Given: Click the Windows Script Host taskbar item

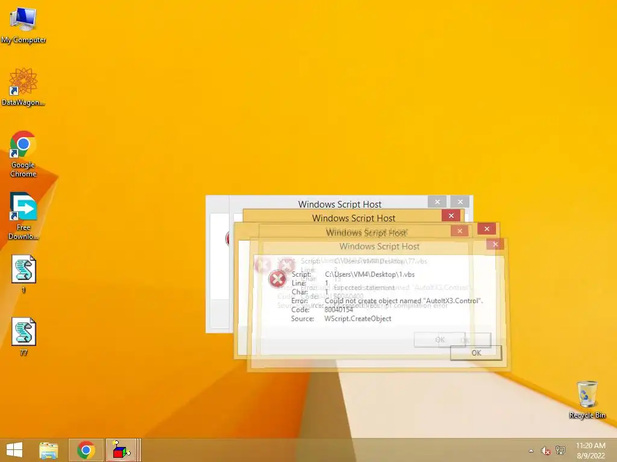Looking at the screenshot, I should (x=122, y=450).
